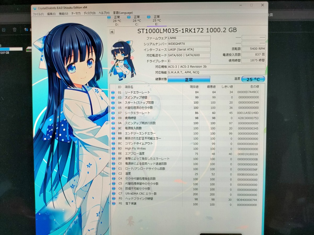Click status orb for ID F0 ヘッドフライング時間
314x235 pixels.
[113, 199]
